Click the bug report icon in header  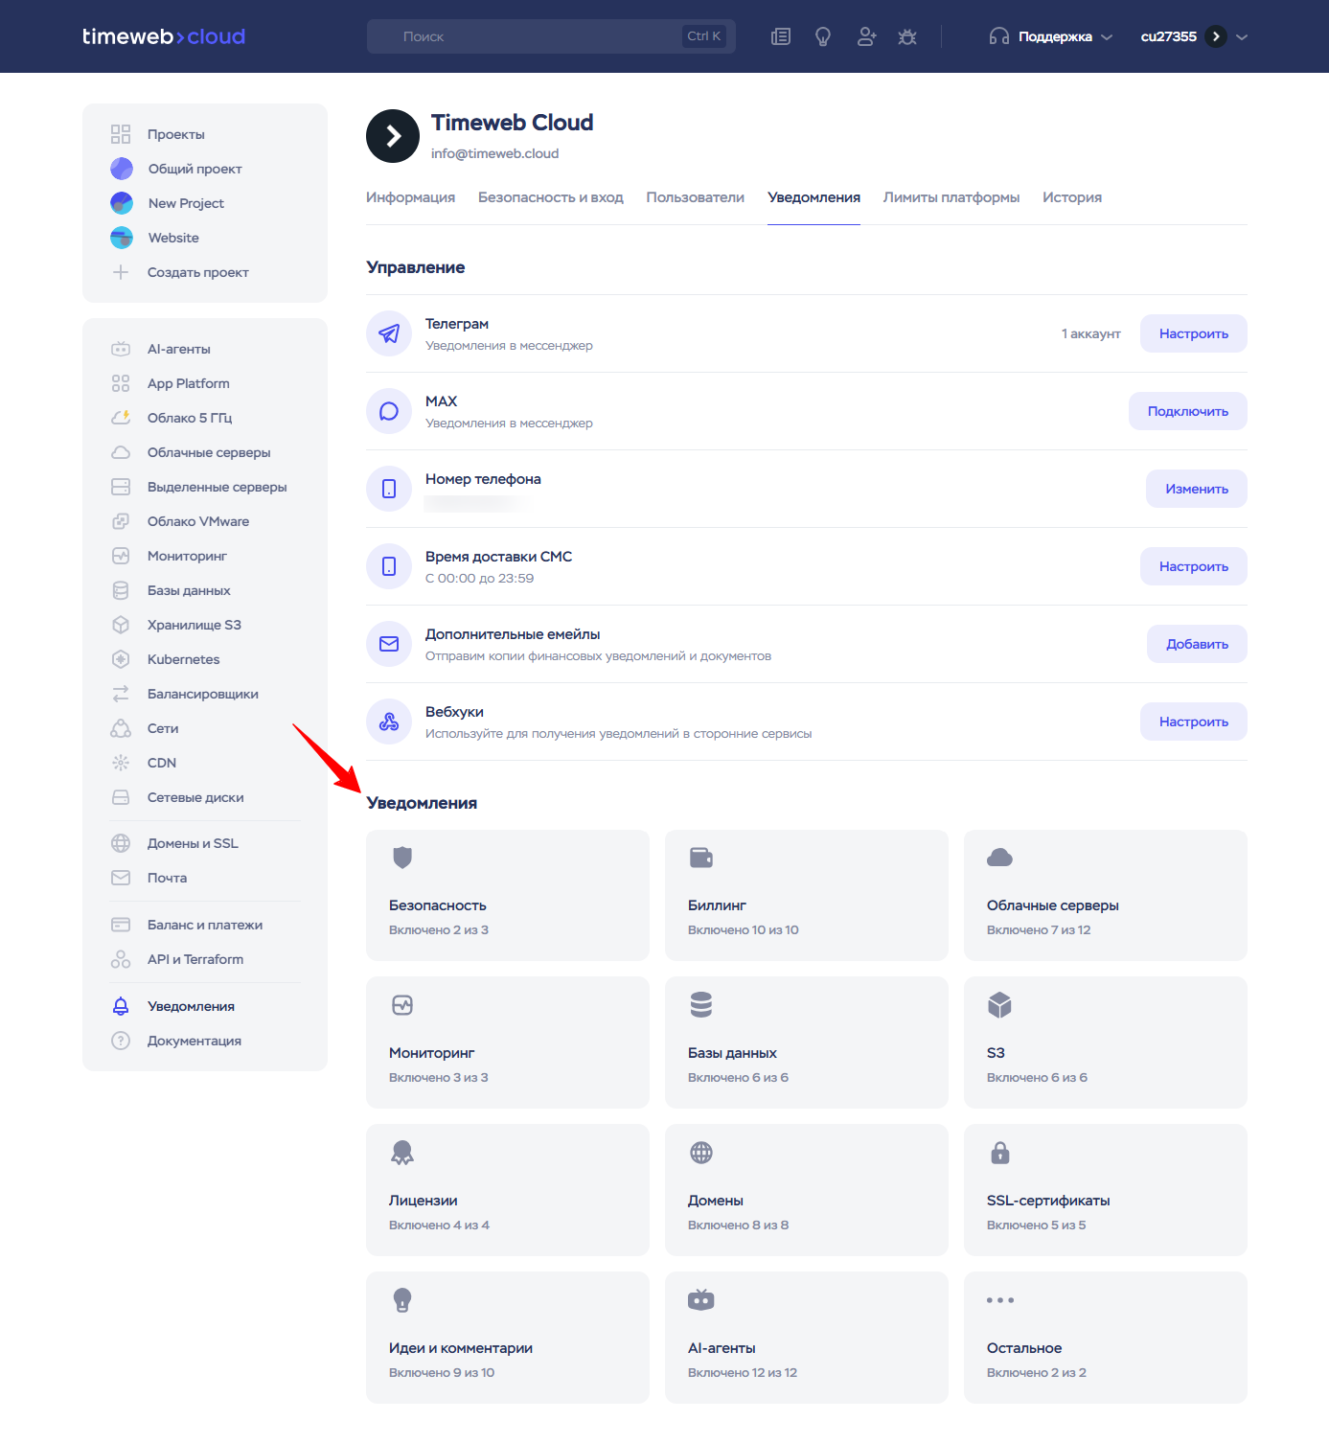click(x=907, y=36)
